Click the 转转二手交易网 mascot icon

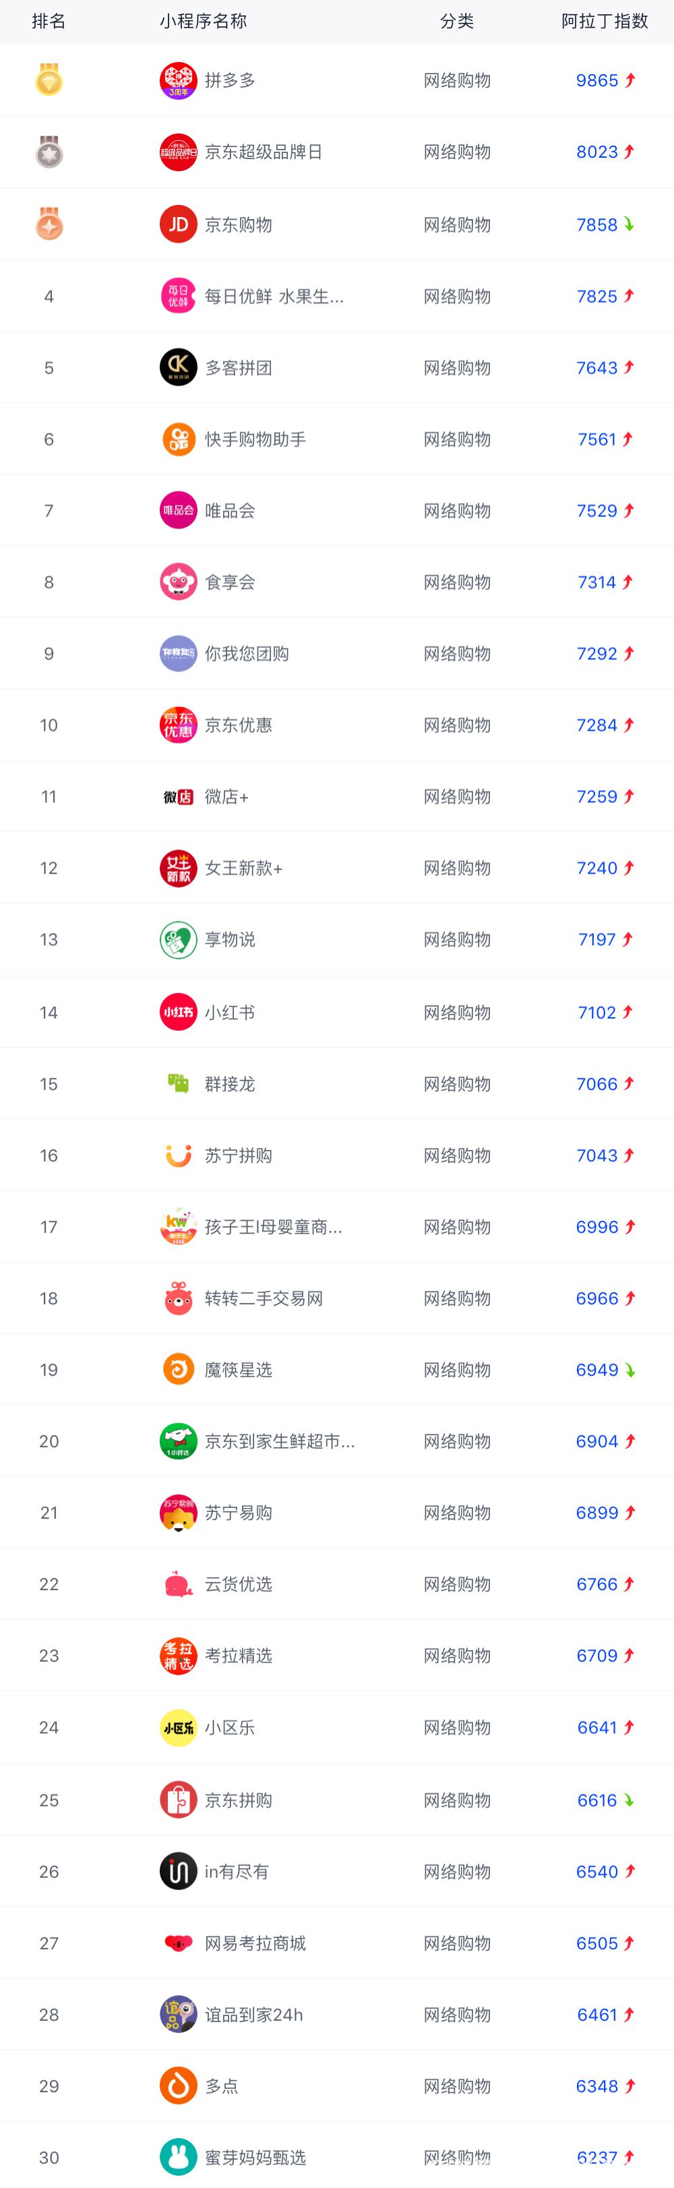click(178, 1299)
